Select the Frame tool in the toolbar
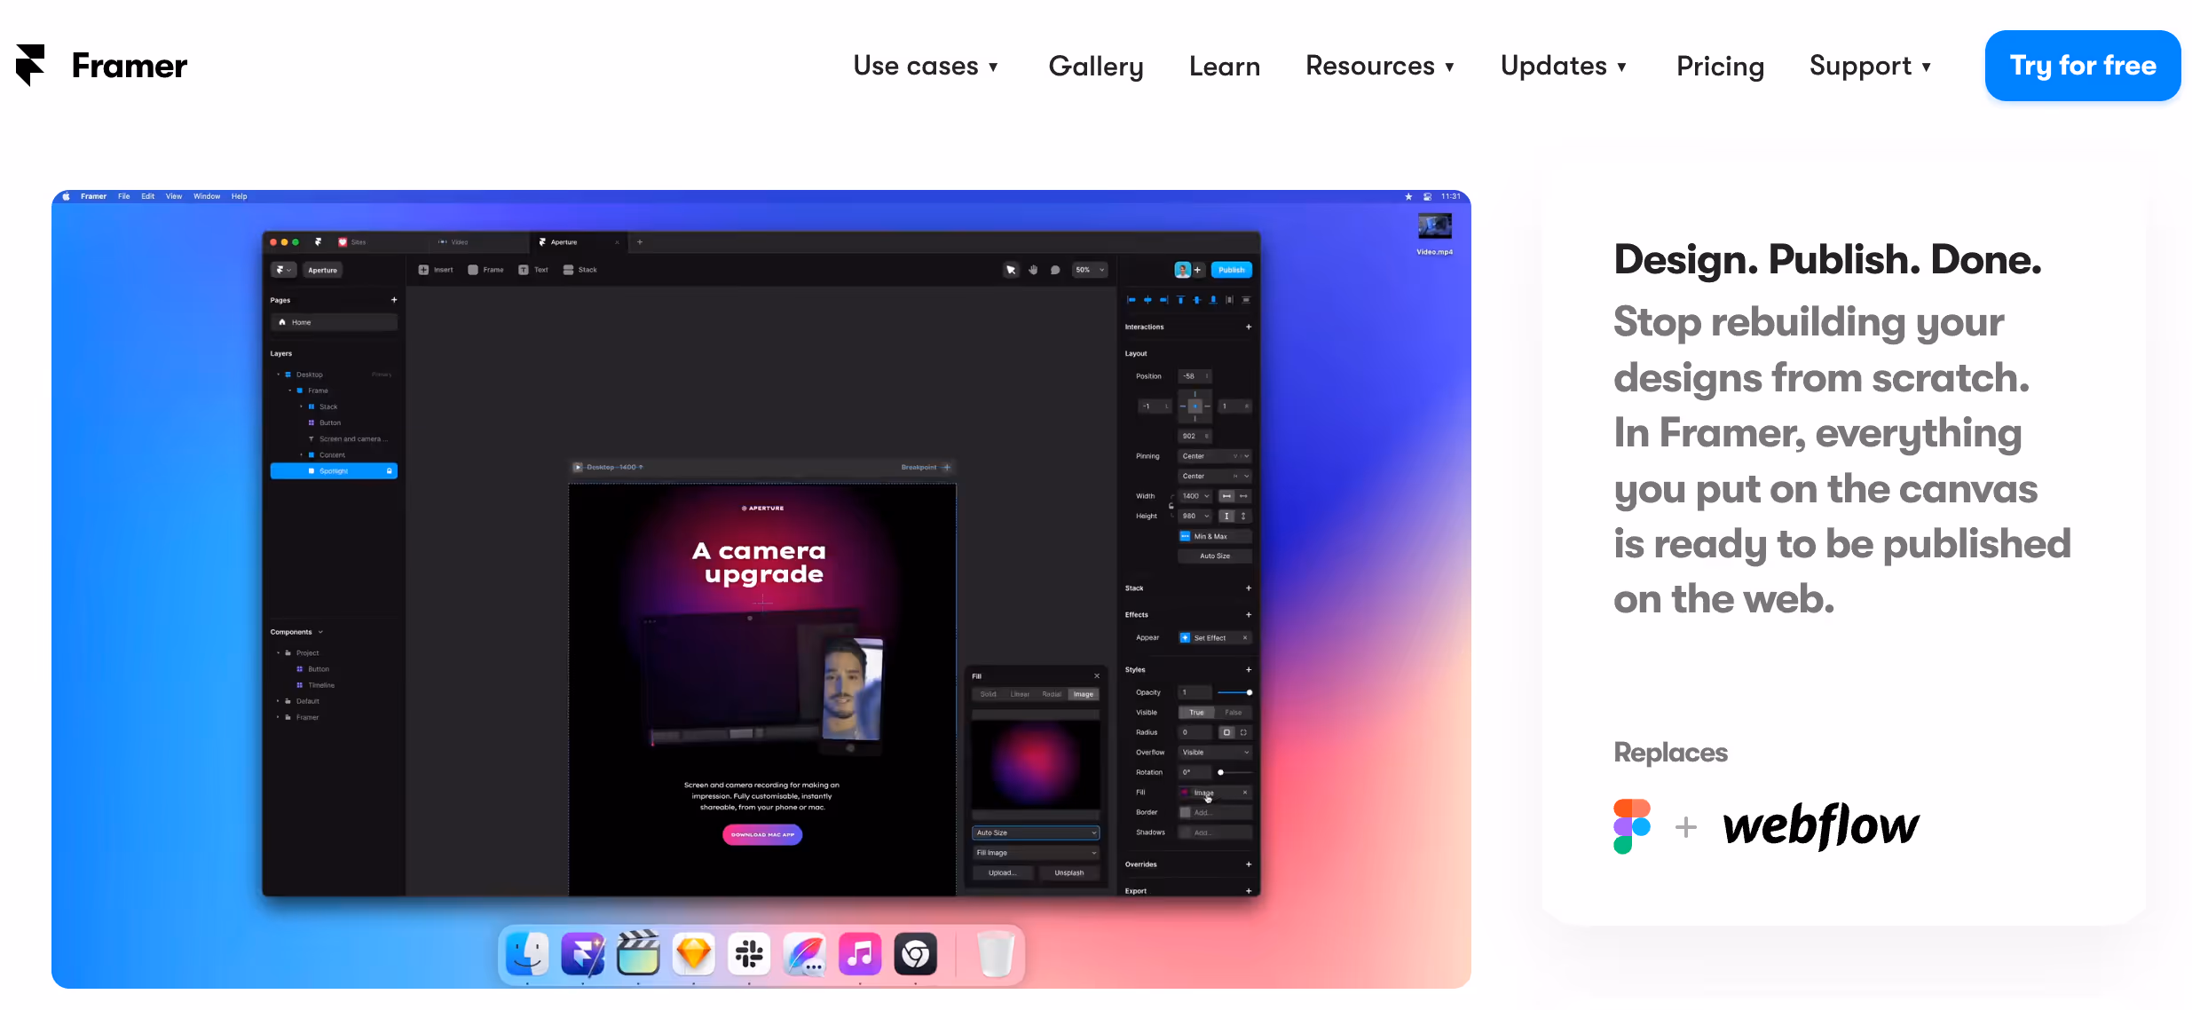Viewport: 2192px width, 1010px height. 485,270
